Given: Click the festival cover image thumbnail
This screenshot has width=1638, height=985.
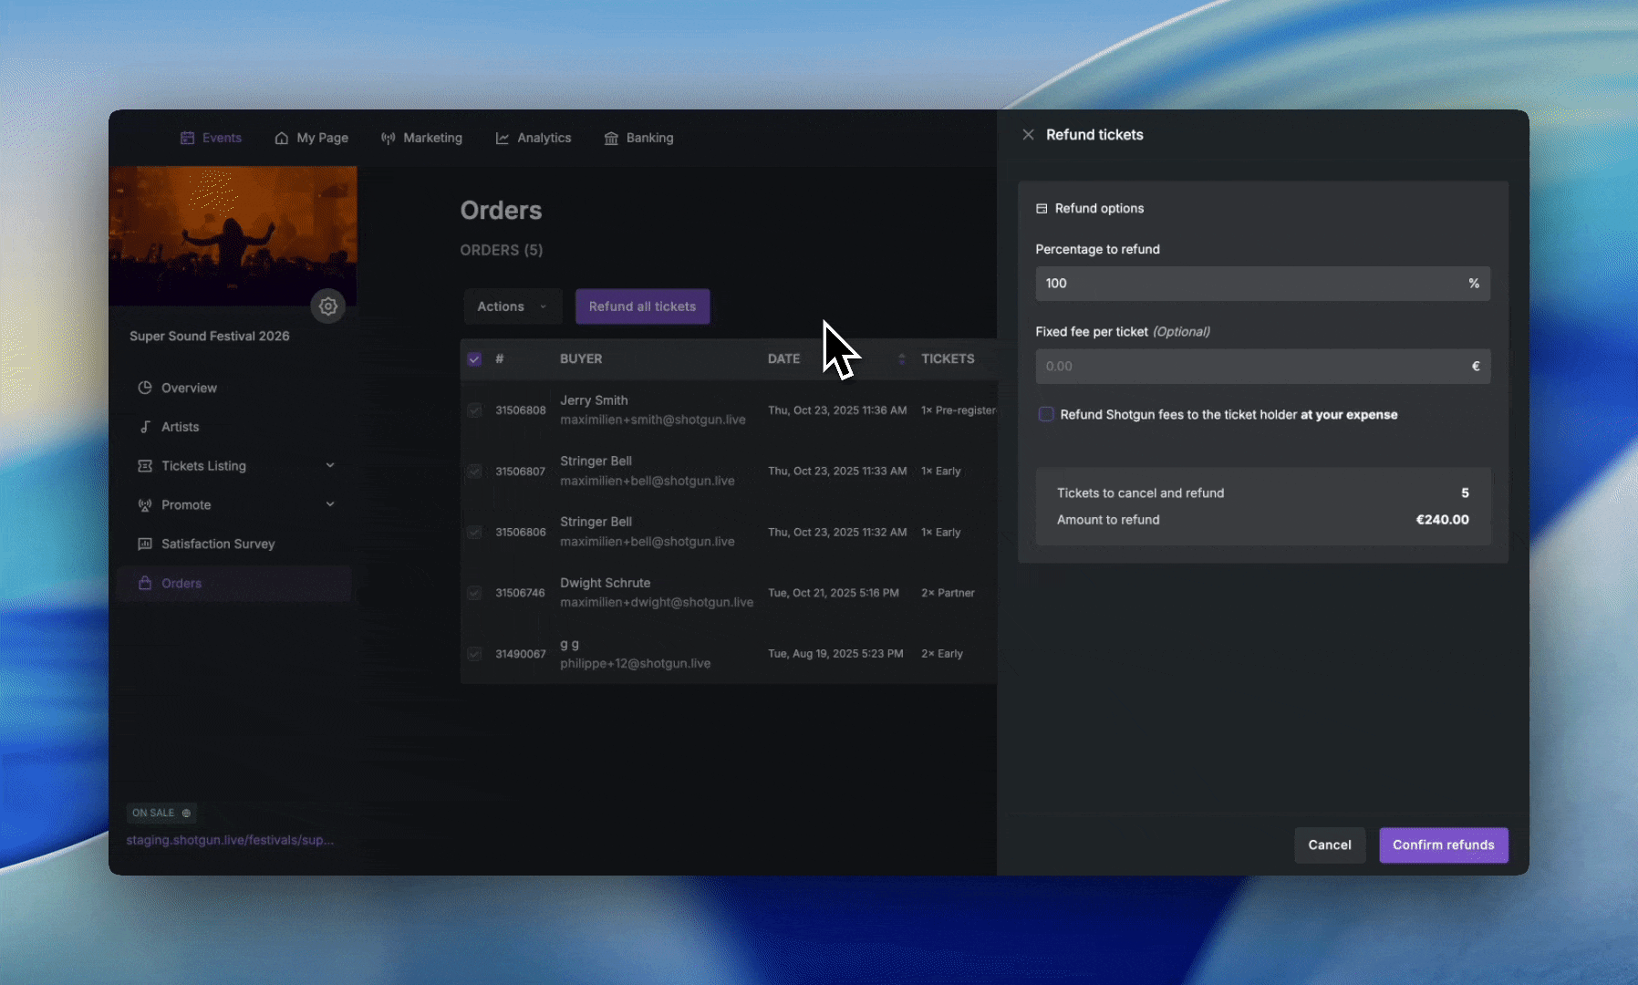Looking at the screenshot, I should coord(233,235).
